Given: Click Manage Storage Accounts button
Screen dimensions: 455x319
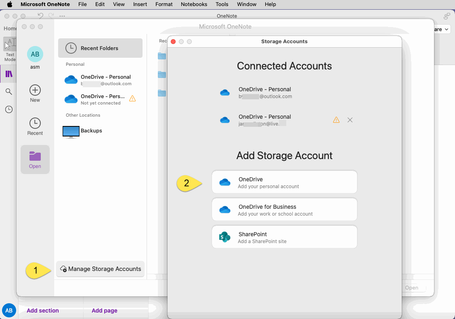Looking at the screenshot, I should pos(100,269).
